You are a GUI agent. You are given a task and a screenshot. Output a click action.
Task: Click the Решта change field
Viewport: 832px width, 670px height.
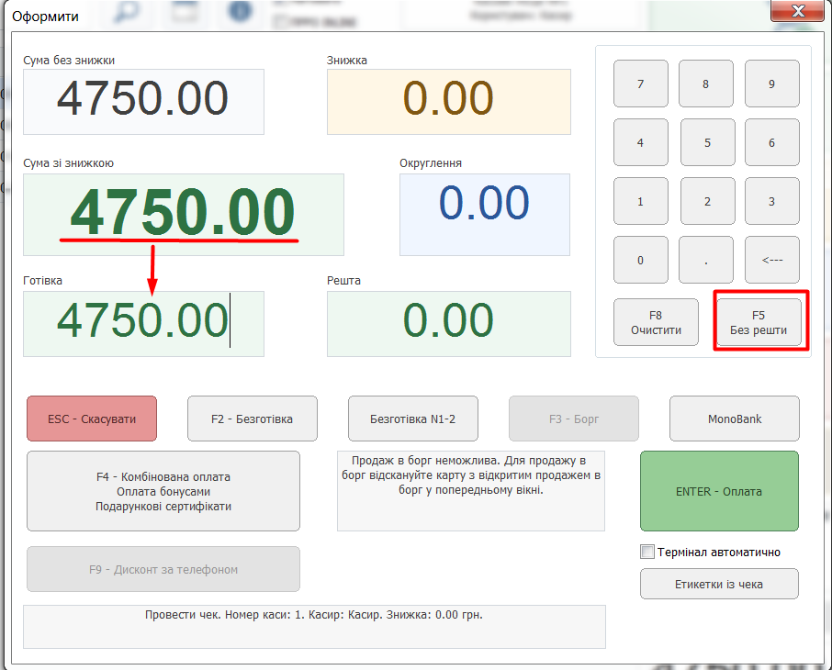click(449, 324)
